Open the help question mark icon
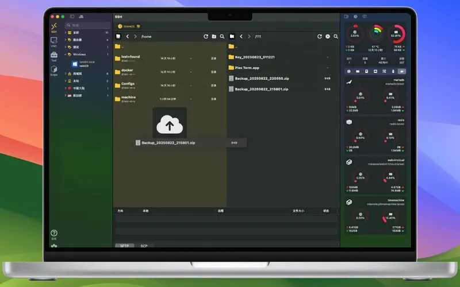Viewport: 460px width, 287px height. 54,233
